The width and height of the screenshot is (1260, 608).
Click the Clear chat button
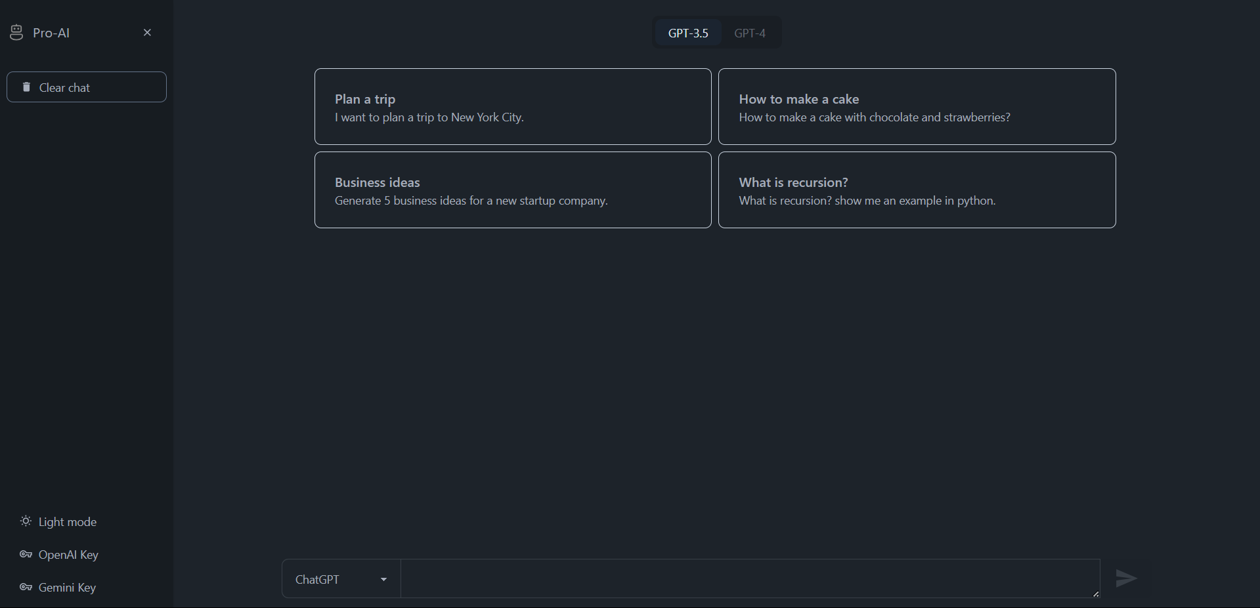pyautogui.click(x=86, y=87)
